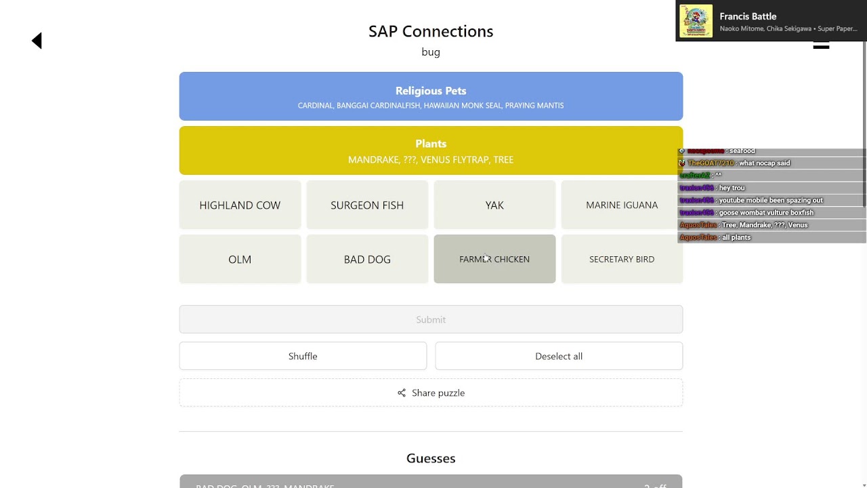Shuffle the remaining tiles

(303, 356)
